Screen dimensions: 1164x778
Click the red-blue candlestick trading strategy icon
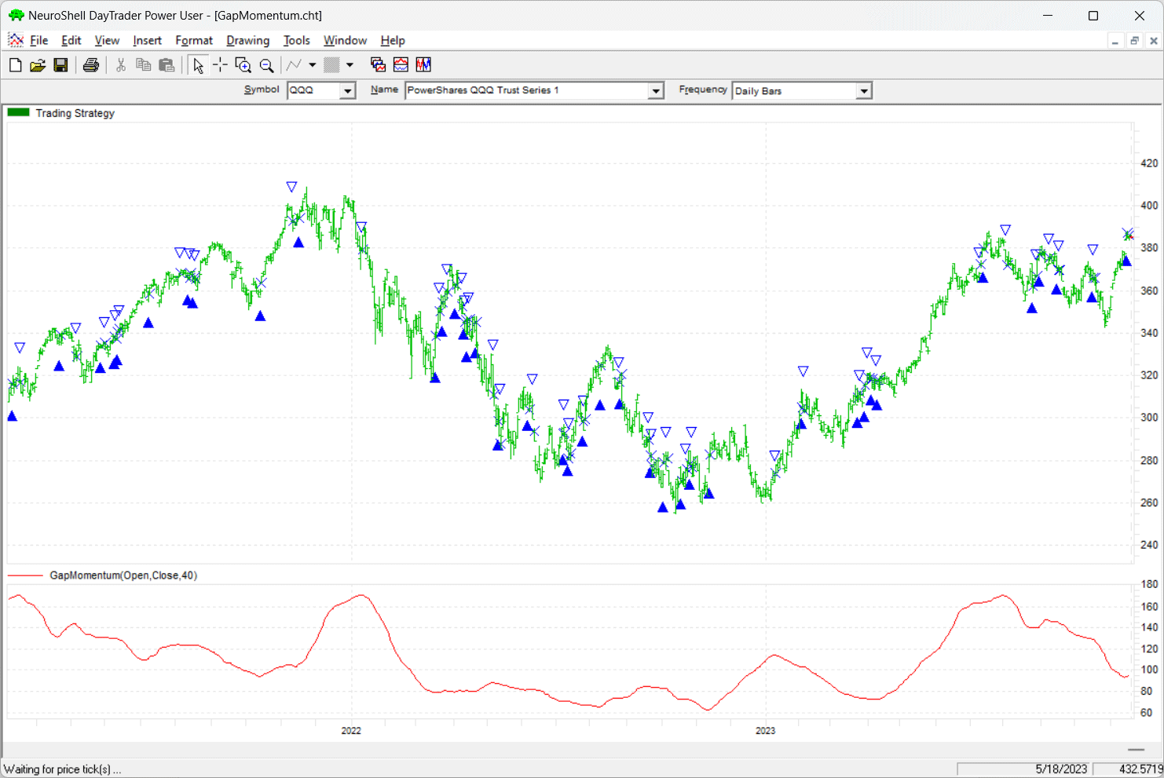[x=423, y=65]
